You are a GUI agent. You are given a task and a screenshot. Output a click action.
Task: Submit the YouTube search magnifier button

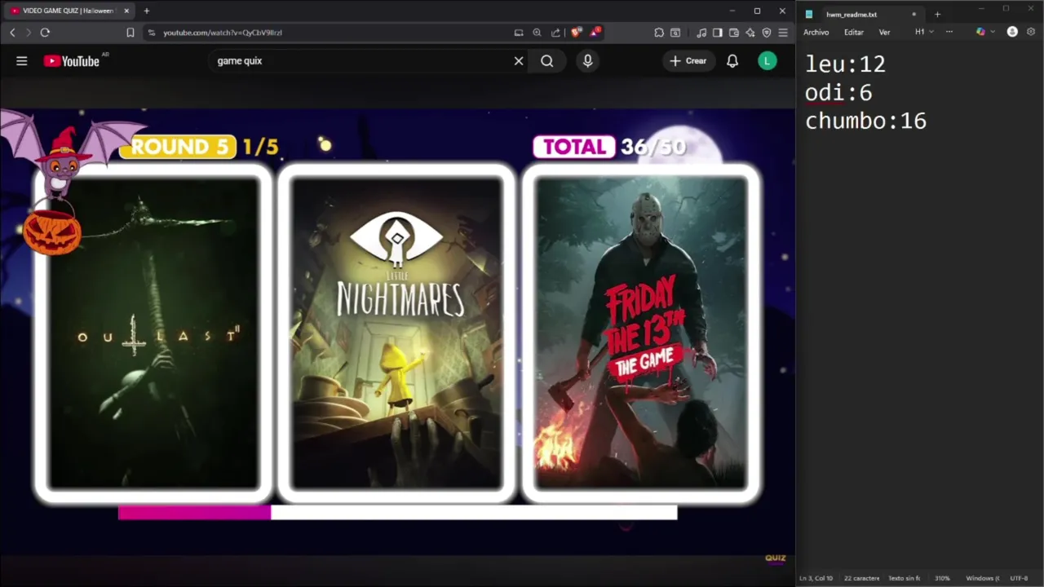[547, 61]
